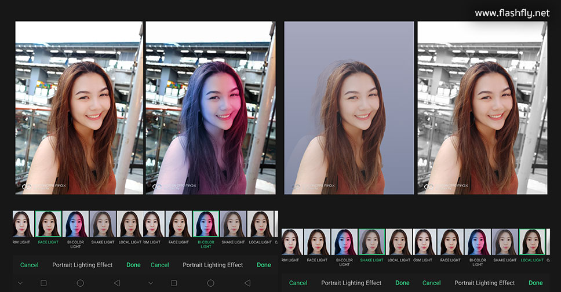
Task: Open the blue-pink tinted Bi-Color portrait preview
Action: (210, 108)
